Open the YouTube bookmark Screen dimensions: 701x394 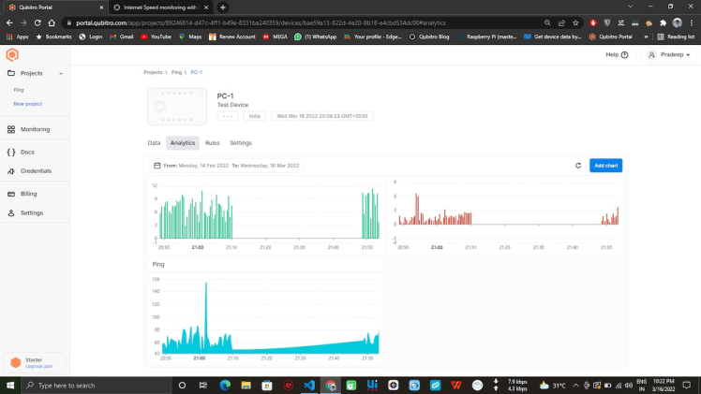click(156, 36)
